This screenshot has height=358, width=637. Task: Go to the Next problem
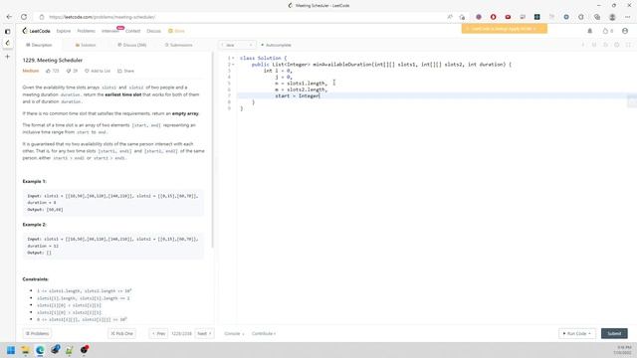coord(204,334)
